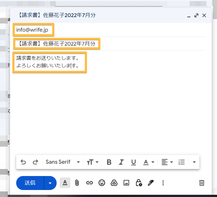Insert signature using the pen icon
Viewport: 217px width, 197px height.
coord(151,183)
